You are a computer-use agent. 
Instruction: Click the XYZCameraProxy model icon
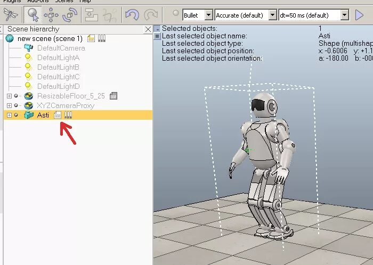point(29,105)
